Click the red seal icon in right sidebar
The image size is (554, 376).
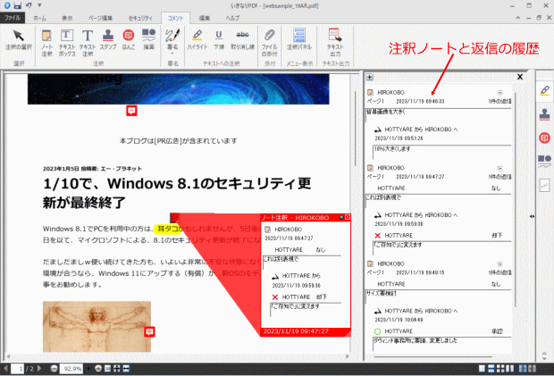click(544, 138)
